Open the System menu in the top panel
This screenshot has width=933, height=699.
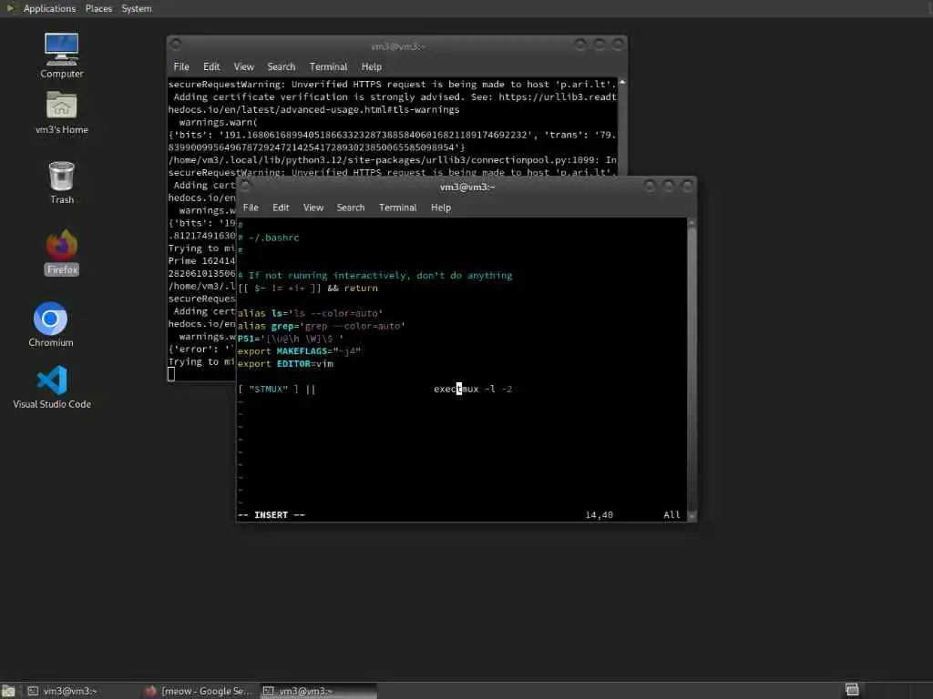[137, 8]
